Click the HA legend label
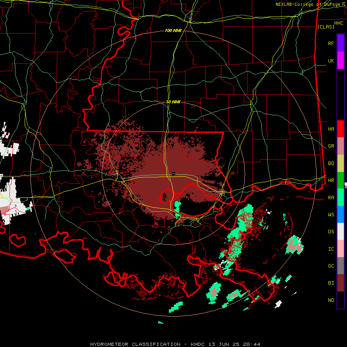 (x=331, y=129)
